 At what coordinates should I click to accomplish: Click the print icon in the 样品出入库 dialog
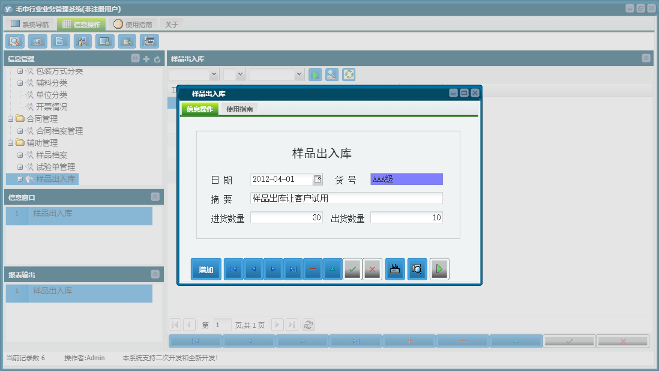[x=395, y=269]
